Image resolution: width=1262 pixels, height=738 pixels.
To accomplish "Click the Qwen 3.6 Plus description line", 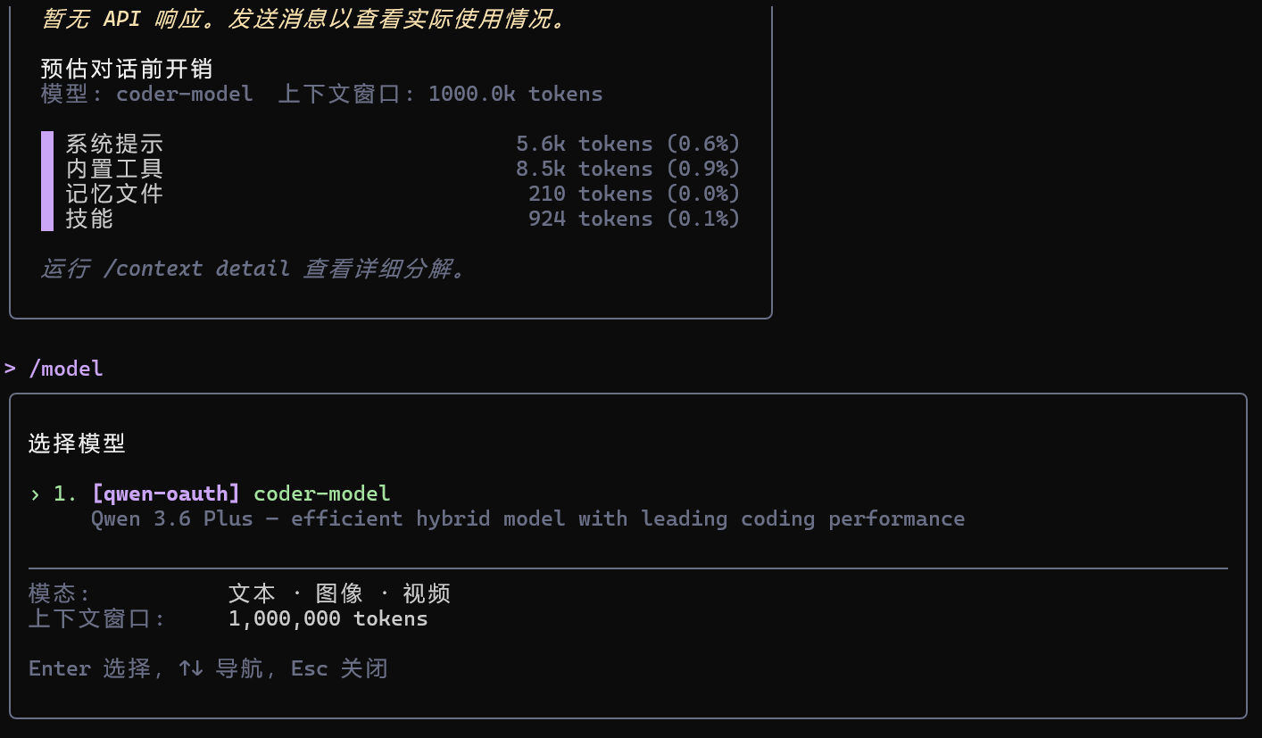I will (527, 518).
